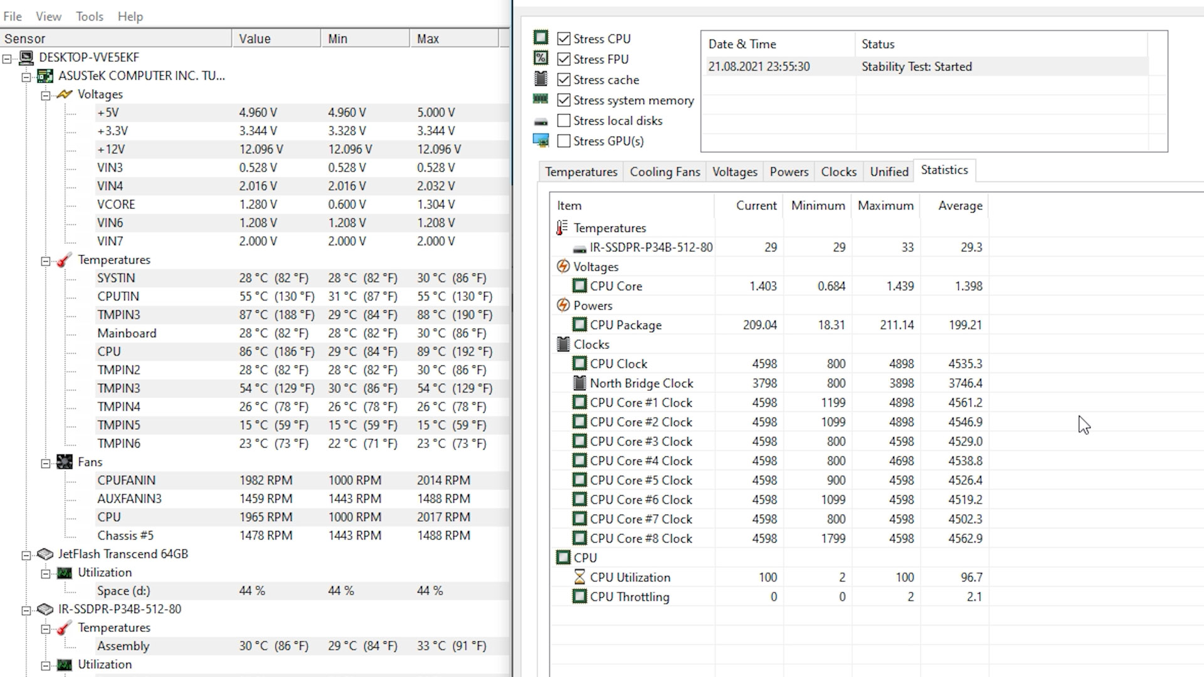Click the CPU Package power icon
The width and height of the screenshot is (1204, 677).
tap(579, 325)
